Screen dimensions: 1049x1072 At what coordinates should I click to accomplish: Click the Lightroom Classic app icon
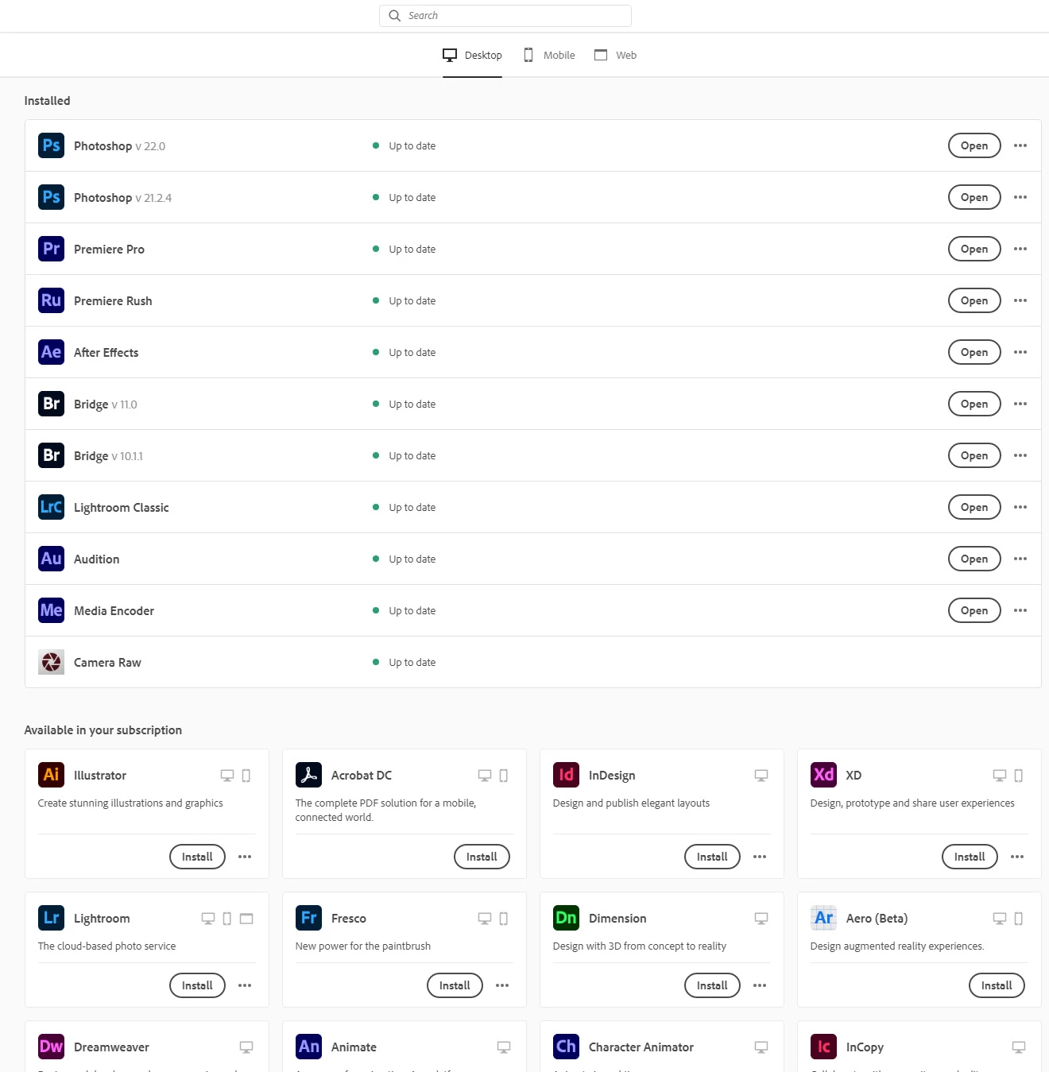click(51, 507)
